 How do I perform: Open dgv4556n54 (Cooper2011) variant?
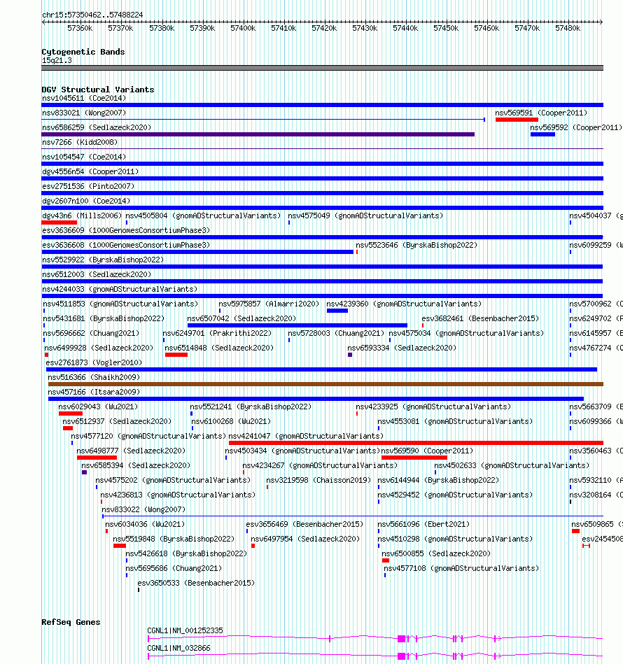322,178
